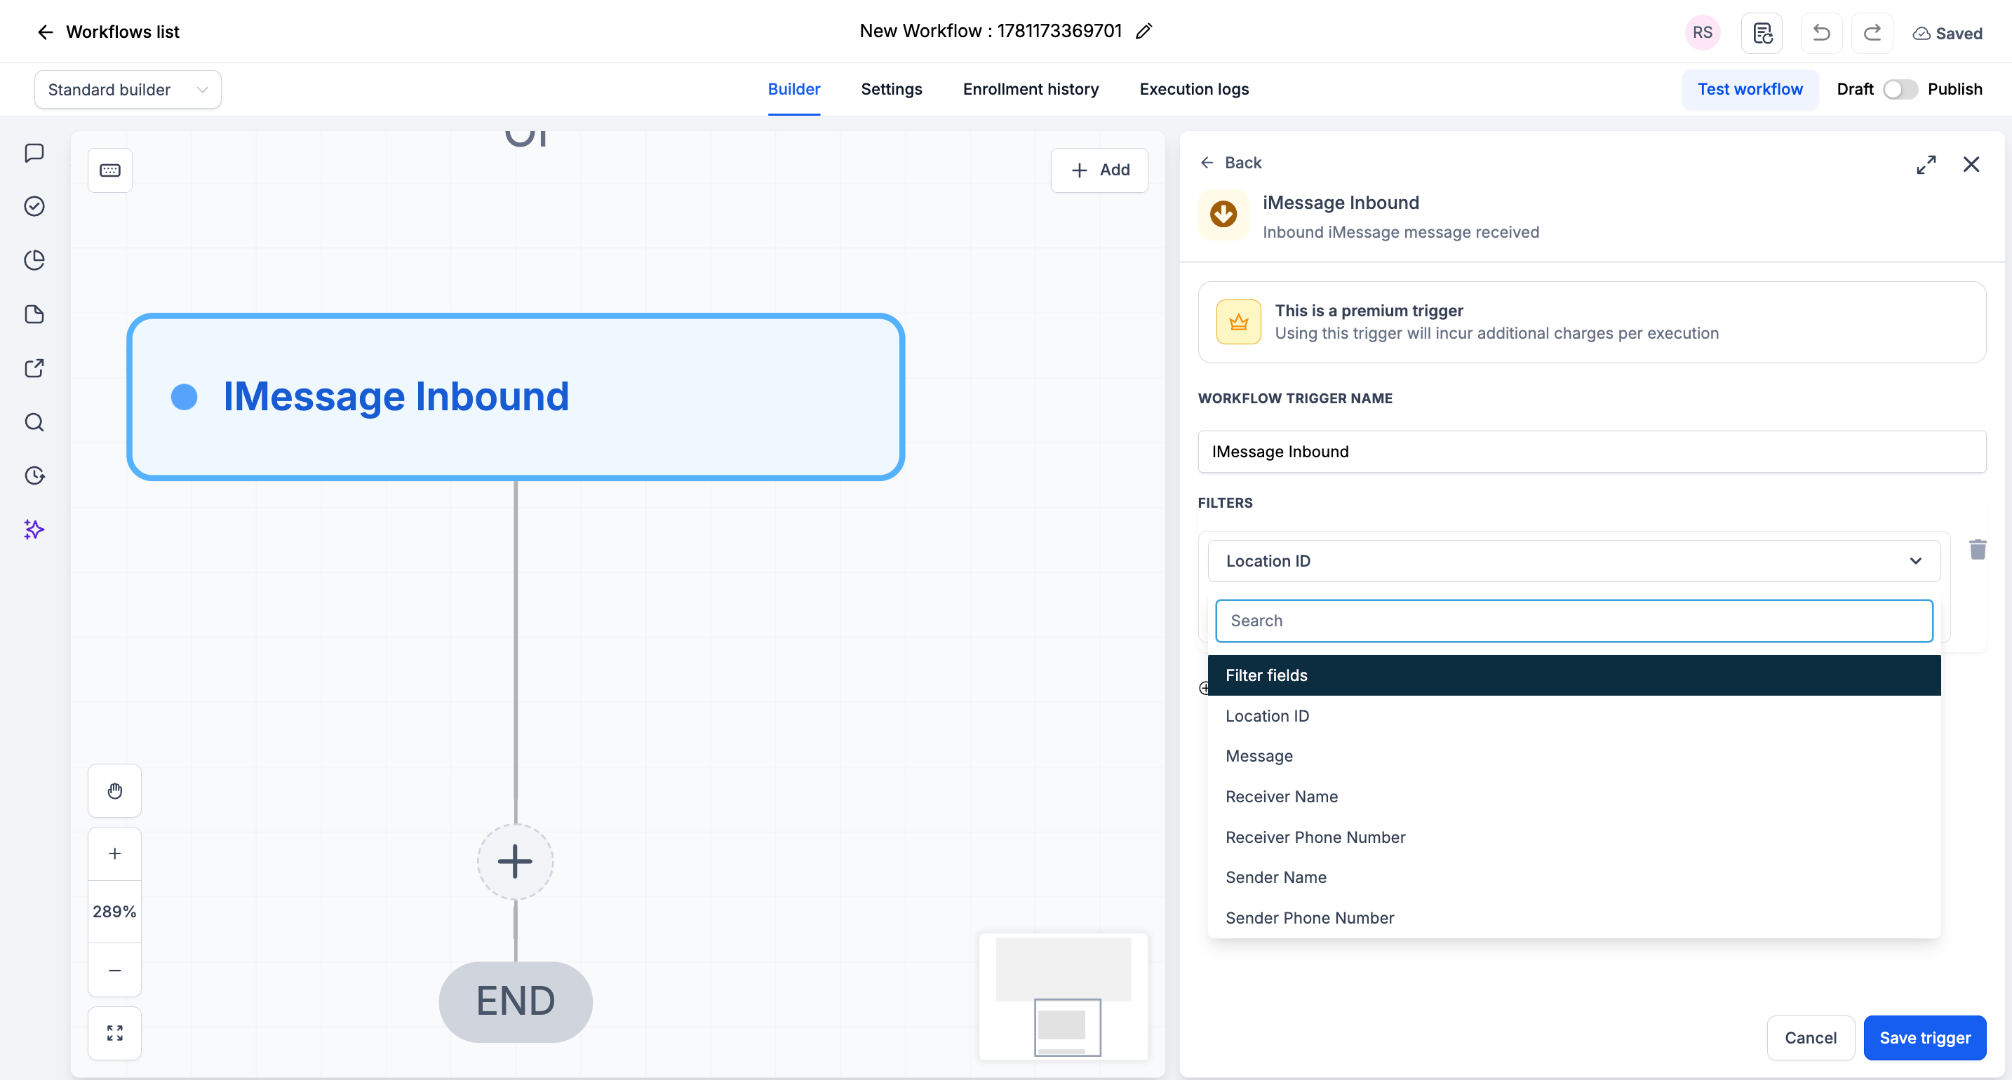Open sticky note icon in sidebar
Screen dimensions: 2012x1080
pos(34,314)
